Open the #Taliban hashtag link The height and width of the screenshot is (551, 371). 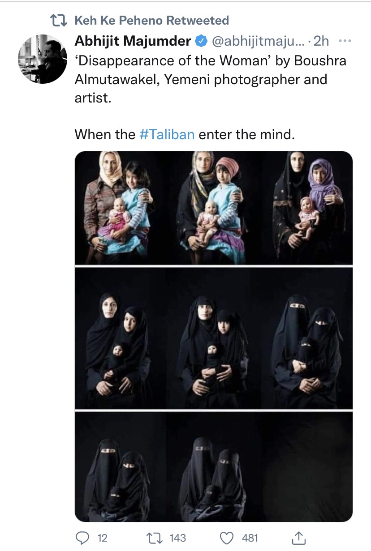(167, 134)
